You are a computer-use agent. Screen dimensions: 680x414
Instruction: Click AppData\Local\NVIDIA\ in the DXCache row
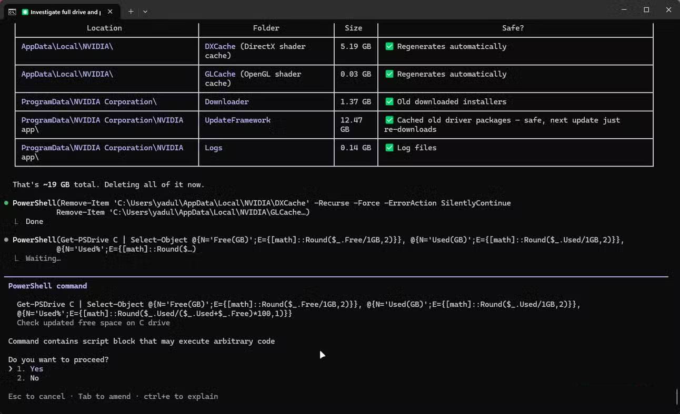(67, 46)
